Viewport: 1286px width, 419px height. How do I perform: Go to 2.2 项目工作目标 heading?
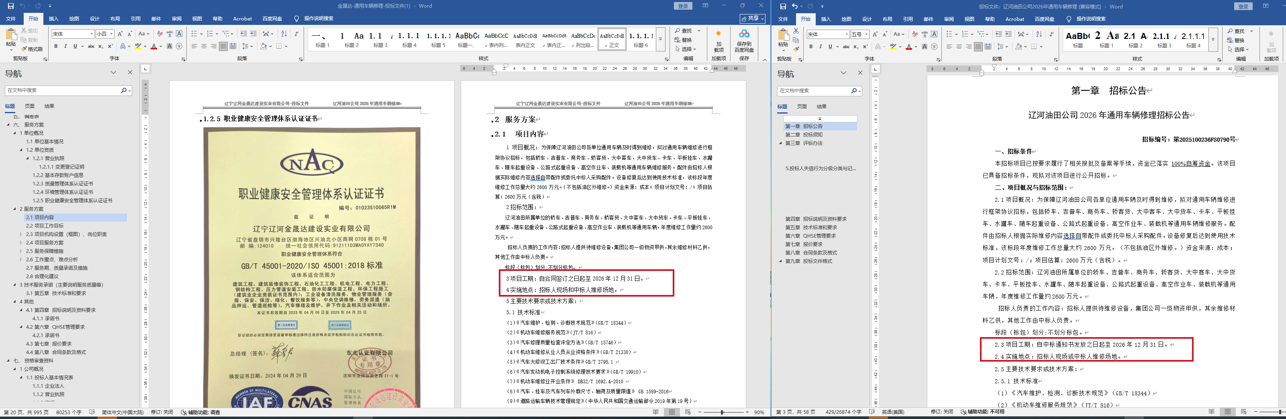45,226
